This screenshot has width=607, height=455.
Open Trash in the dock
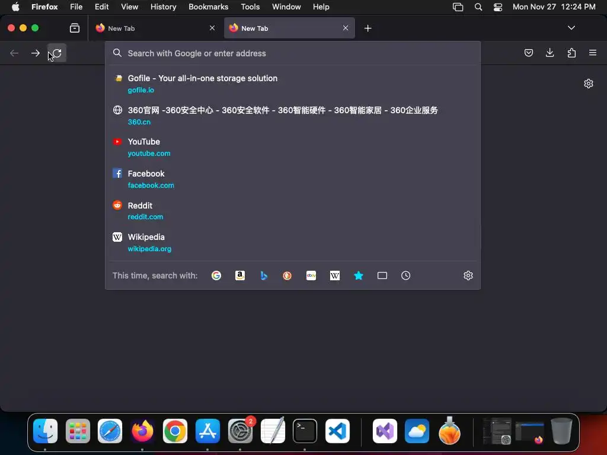pos(562,431)
